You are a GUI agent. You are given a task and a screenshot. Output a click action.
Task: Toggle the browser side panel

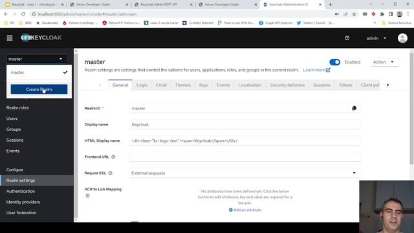(391, 14)
